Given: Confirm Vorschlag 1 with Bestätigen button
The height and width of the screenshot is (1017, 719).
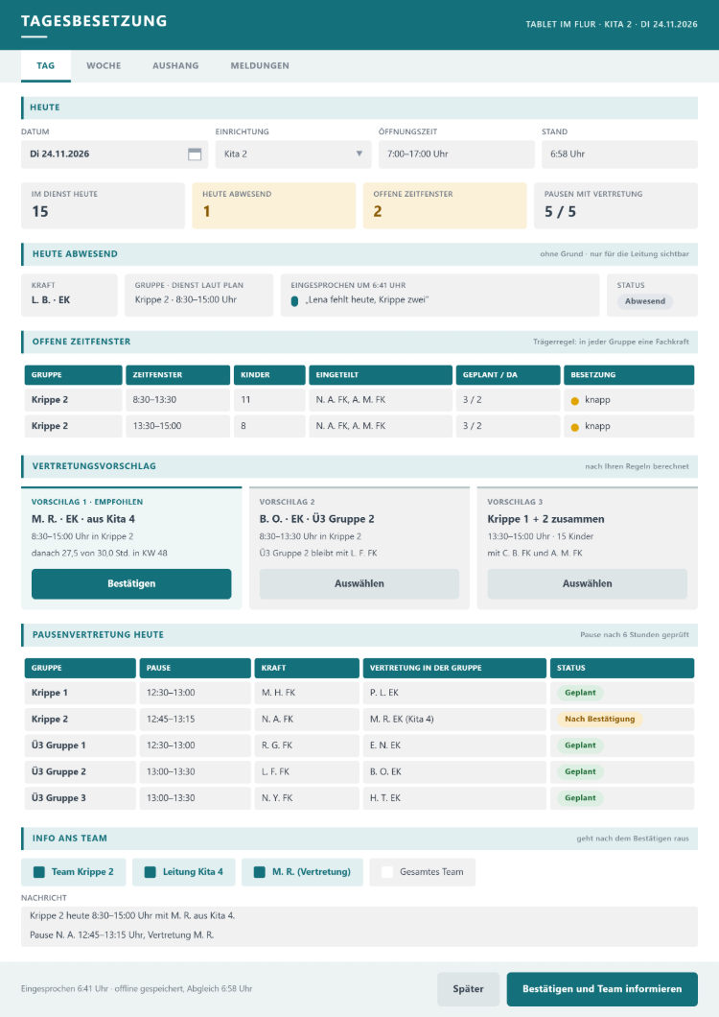Looking at the screenshot, I should pos(131,583).
